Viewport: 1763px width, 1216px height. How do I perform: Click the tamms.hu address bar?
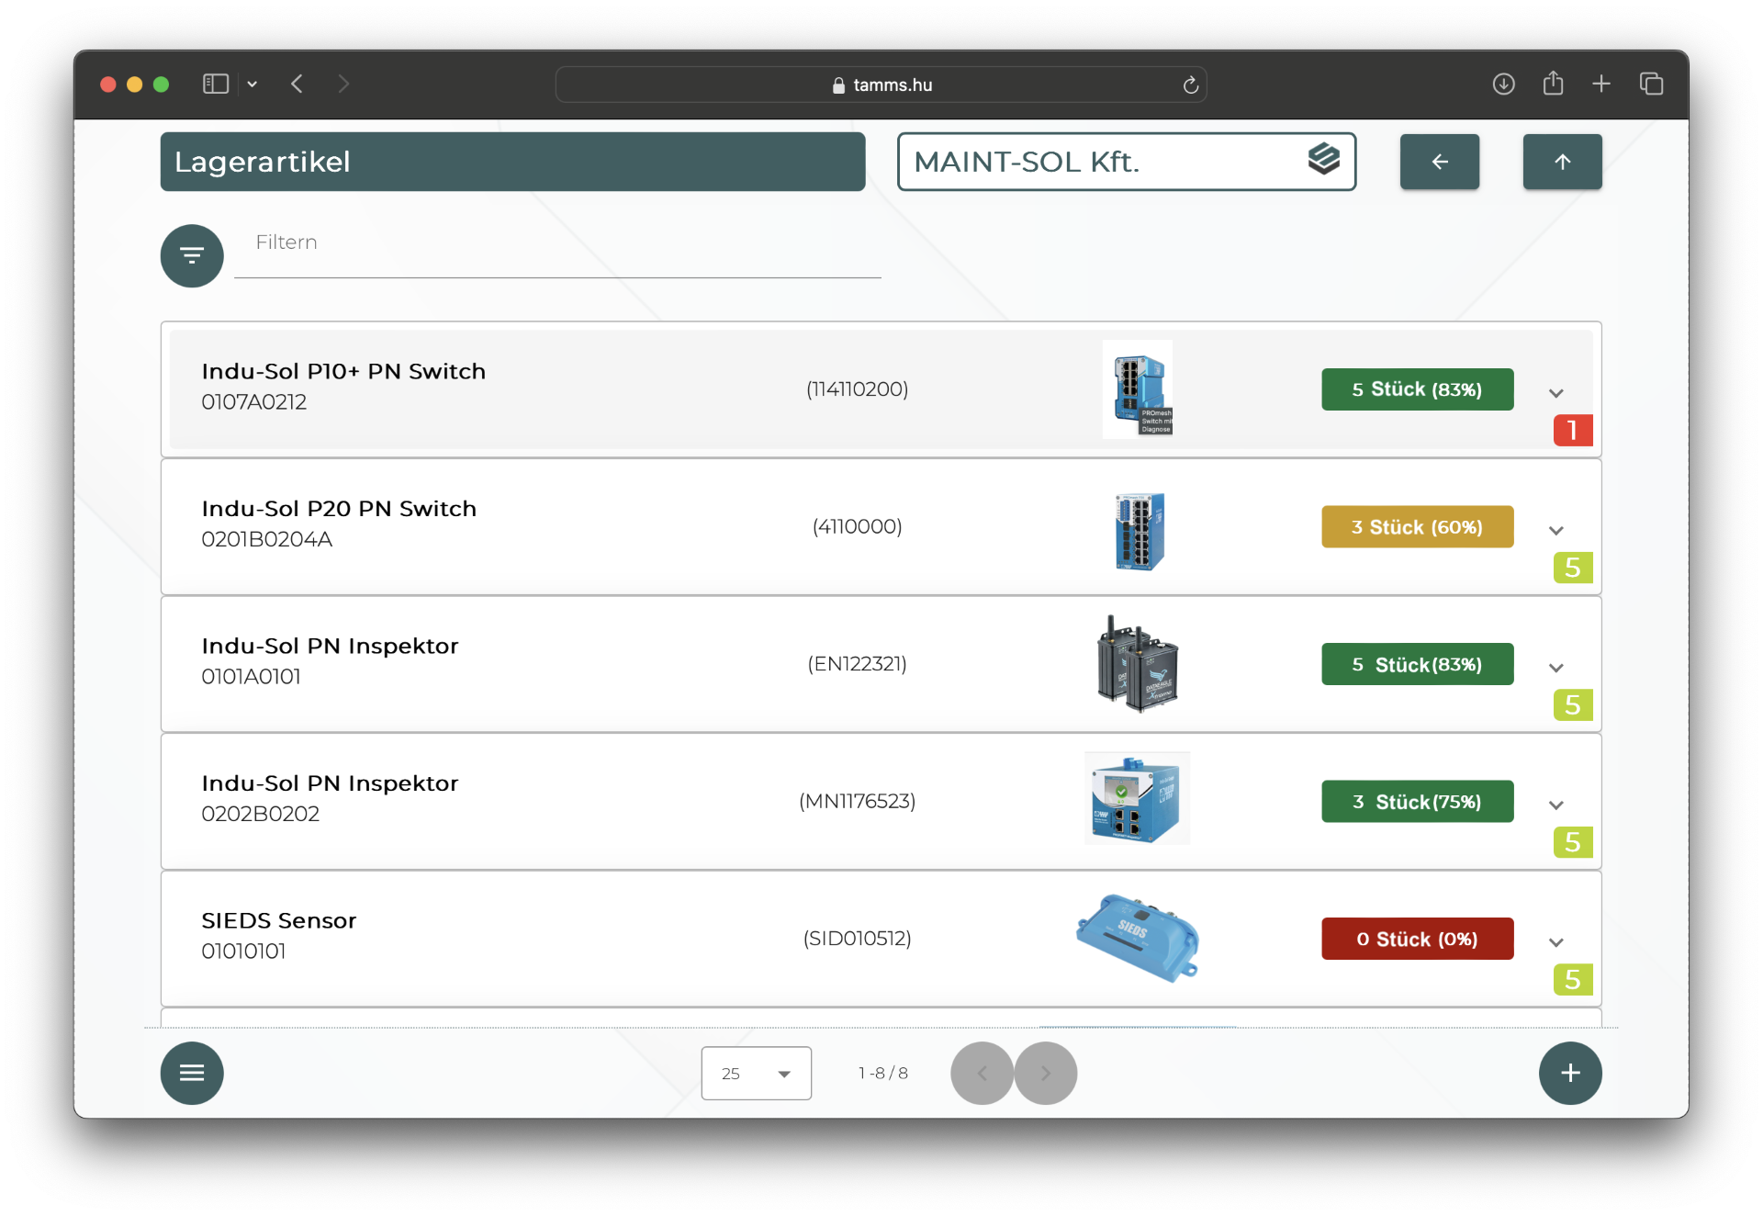881,84
